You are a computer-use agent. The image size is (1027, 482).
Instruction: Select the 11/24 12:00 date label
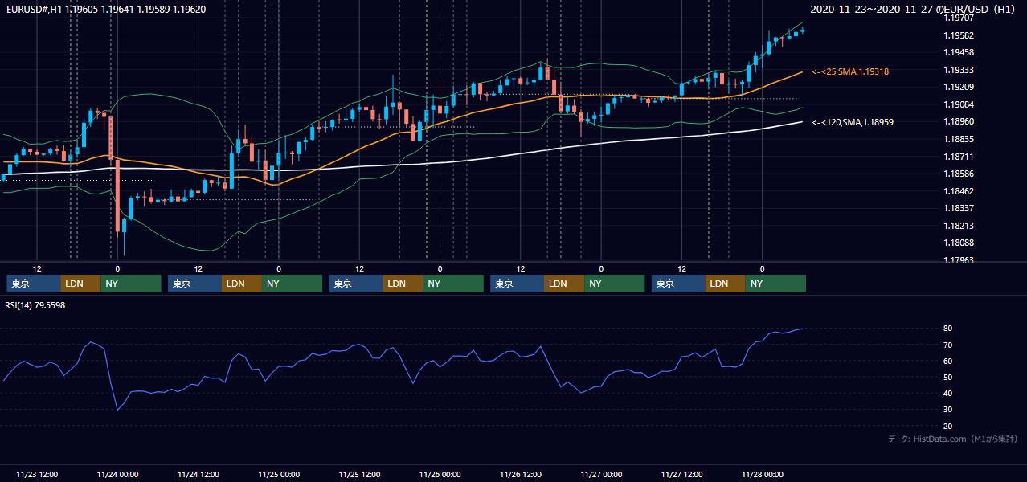coord(198,474)
